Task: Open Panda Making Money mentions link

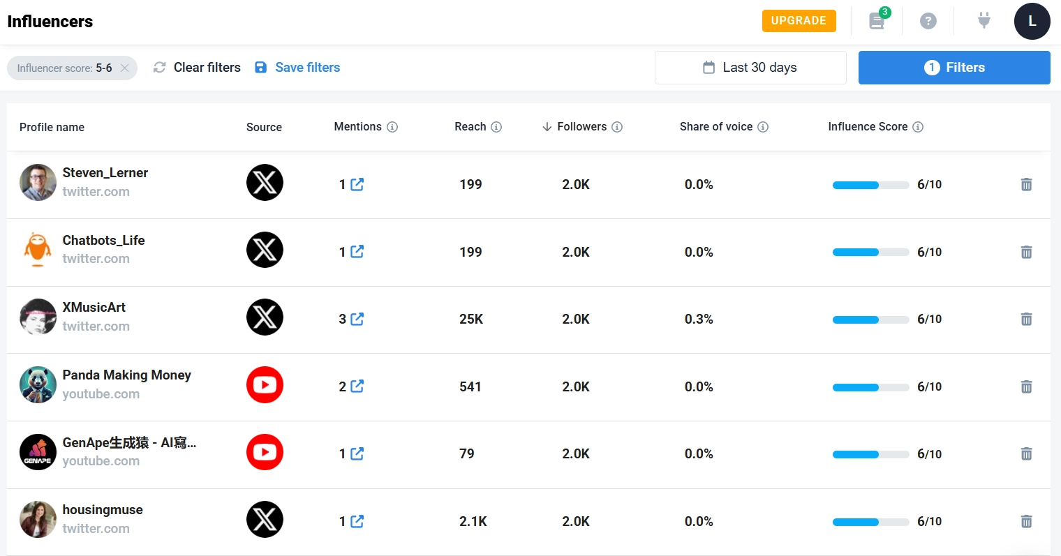Action: [357, 386]
